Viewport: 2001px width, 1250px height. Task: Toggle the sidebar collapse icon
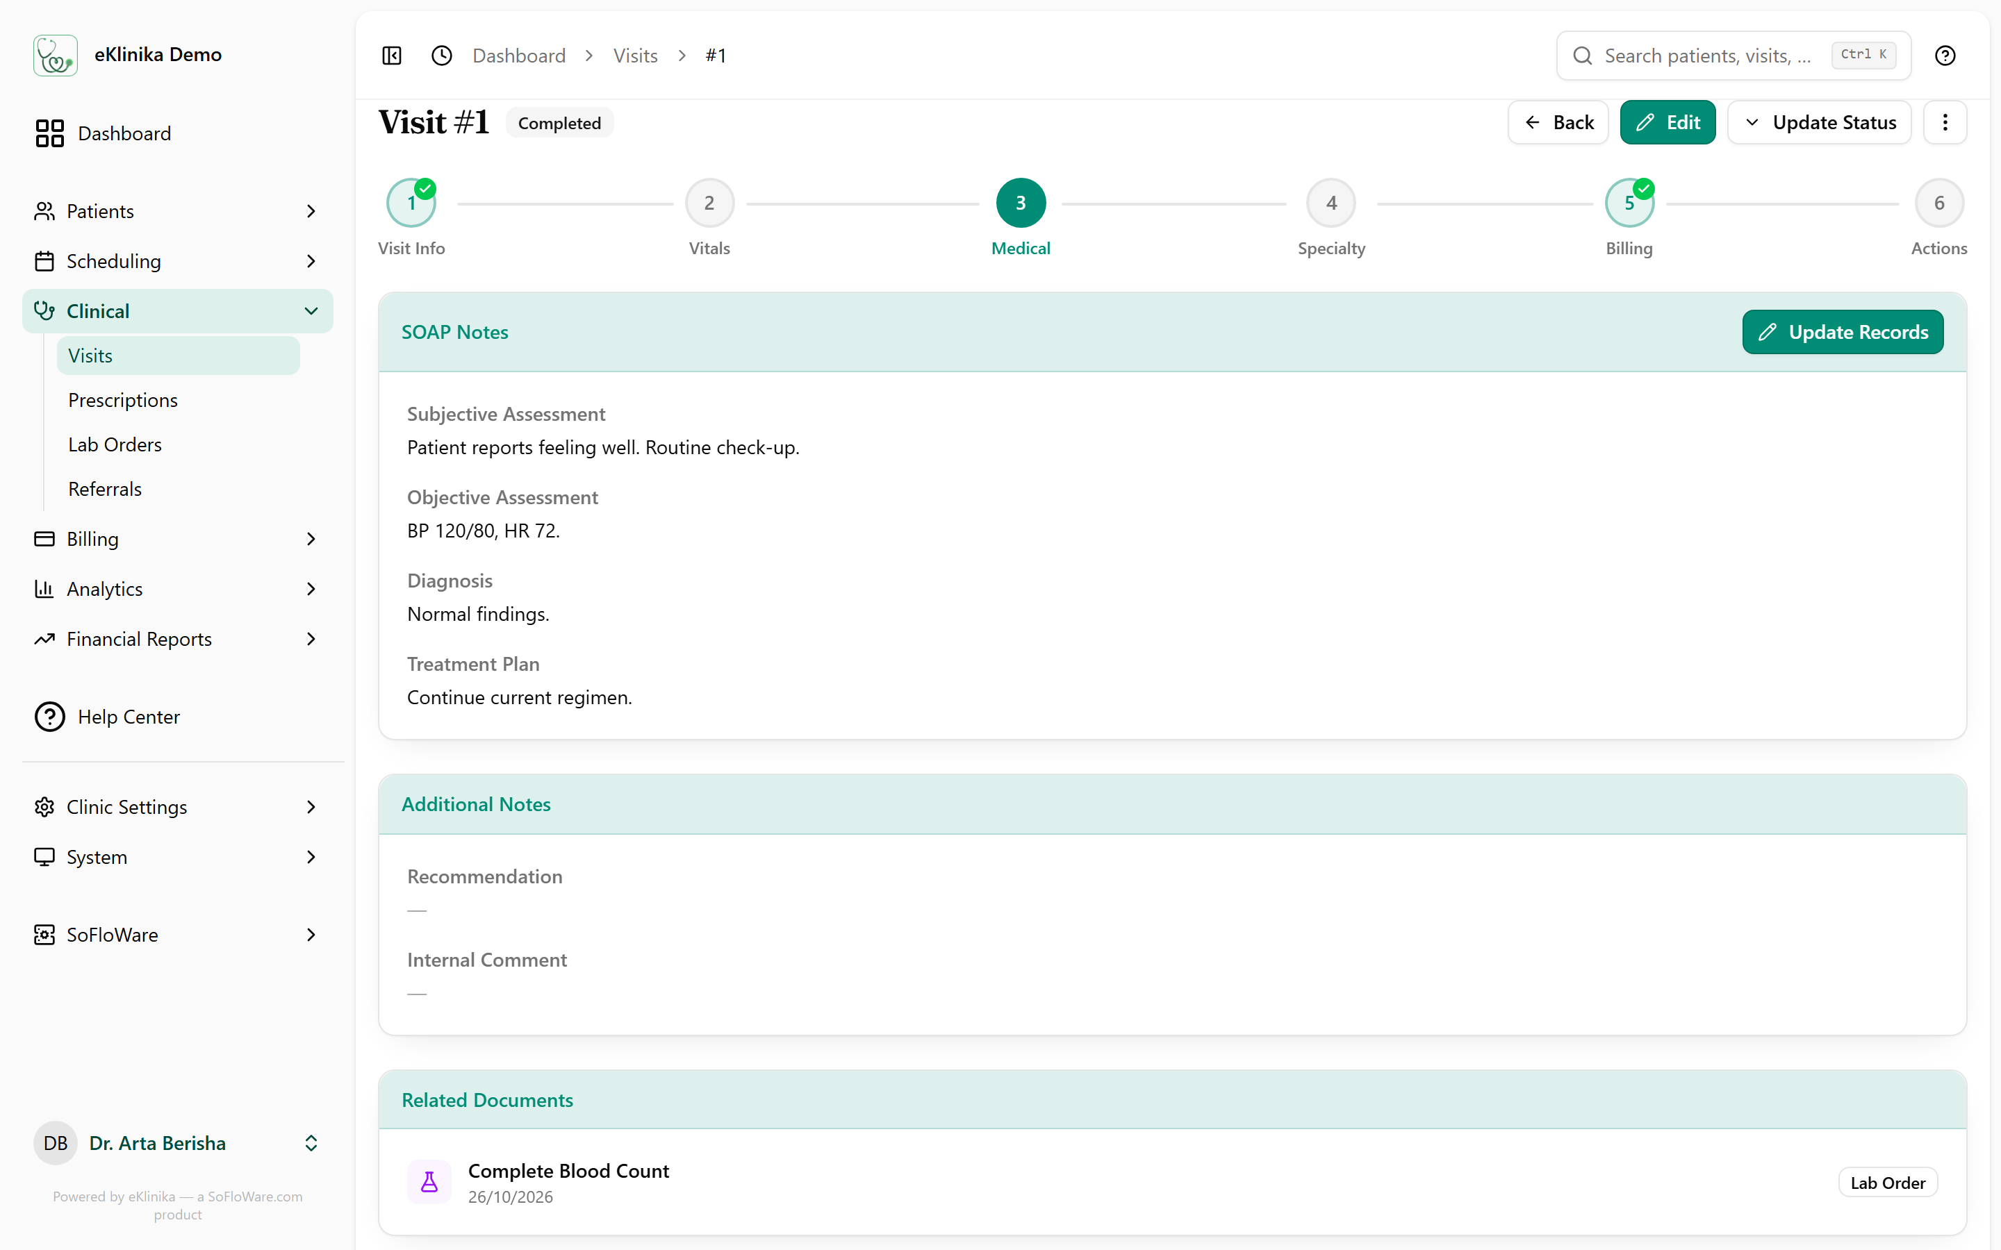pos(392,56)
